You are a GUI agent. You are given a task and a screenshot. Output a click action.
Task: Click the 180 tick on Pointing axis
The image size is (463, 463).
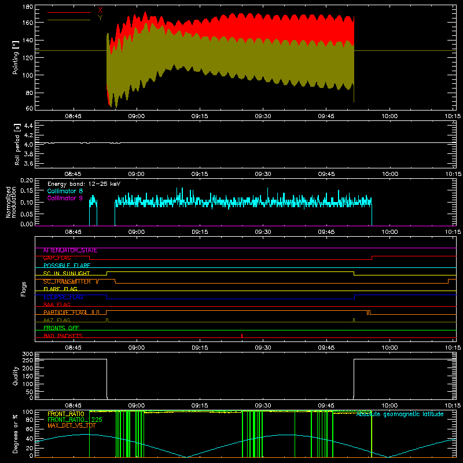(28, 7)
